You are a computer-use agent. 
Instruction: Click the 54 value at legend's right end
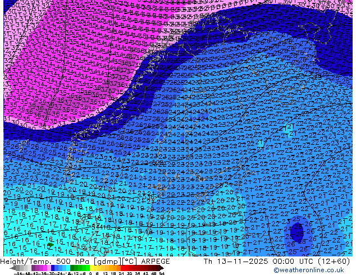click(161, 274)
